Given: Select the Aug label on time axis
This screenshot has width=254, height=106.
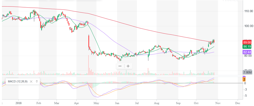Looking at the screenshot, I should [x=157, y=102].
